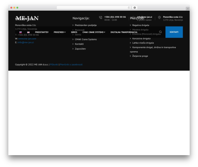The height and width of the screenshot is (167, 198).
Task: Reload page with browser refresh icon
Action: (x=129, y=8)
